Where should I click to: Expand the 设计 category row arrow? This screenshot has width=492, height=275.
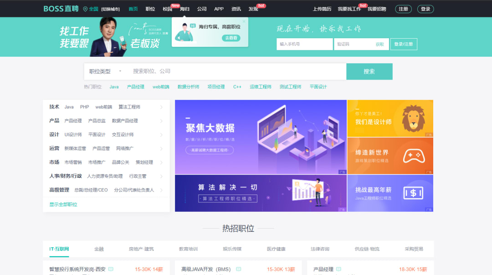[161, 135]
